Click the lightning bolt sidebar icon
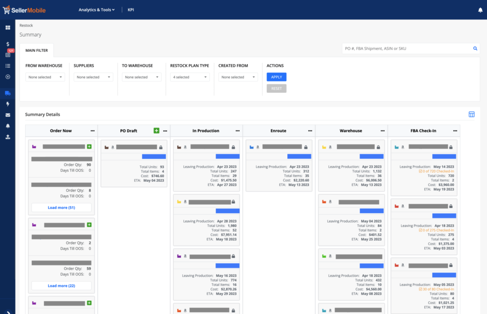The width and height of the screenshot is (487, 314). point(8,104)
